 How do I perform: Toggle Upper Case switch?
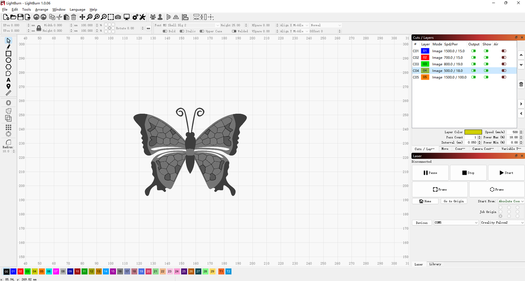click(x=202, y=31)
